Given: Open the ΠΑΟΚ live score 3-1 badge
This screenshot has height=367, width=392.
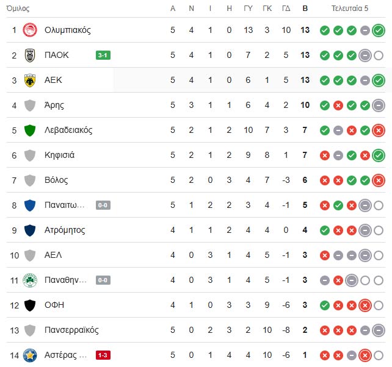Looking at the screenshot, I should tap(103, 55).
